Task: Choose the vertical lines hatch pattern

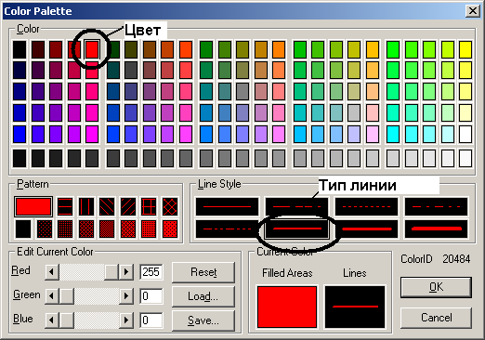Action: click(86, 206)
